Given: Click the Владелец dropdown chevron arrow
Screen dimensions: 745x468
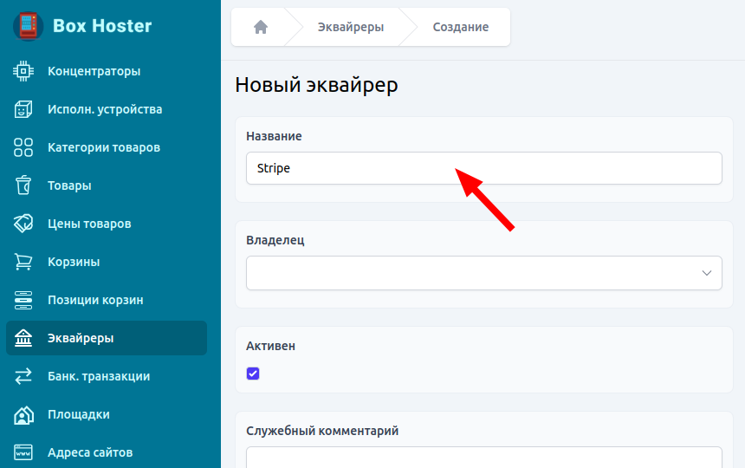Looking at the screenshot, I should 706,273.
